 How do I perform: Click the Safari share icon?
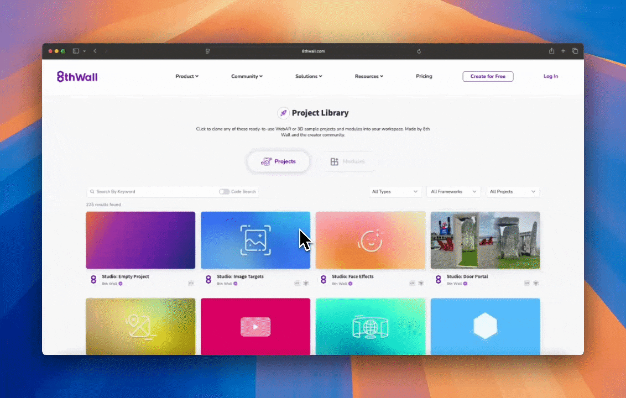(551, 51)
